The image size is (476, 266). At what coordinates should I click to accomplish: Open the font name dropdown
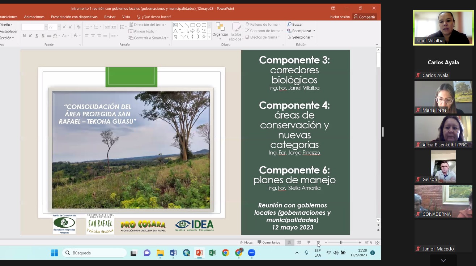[46, 27]
